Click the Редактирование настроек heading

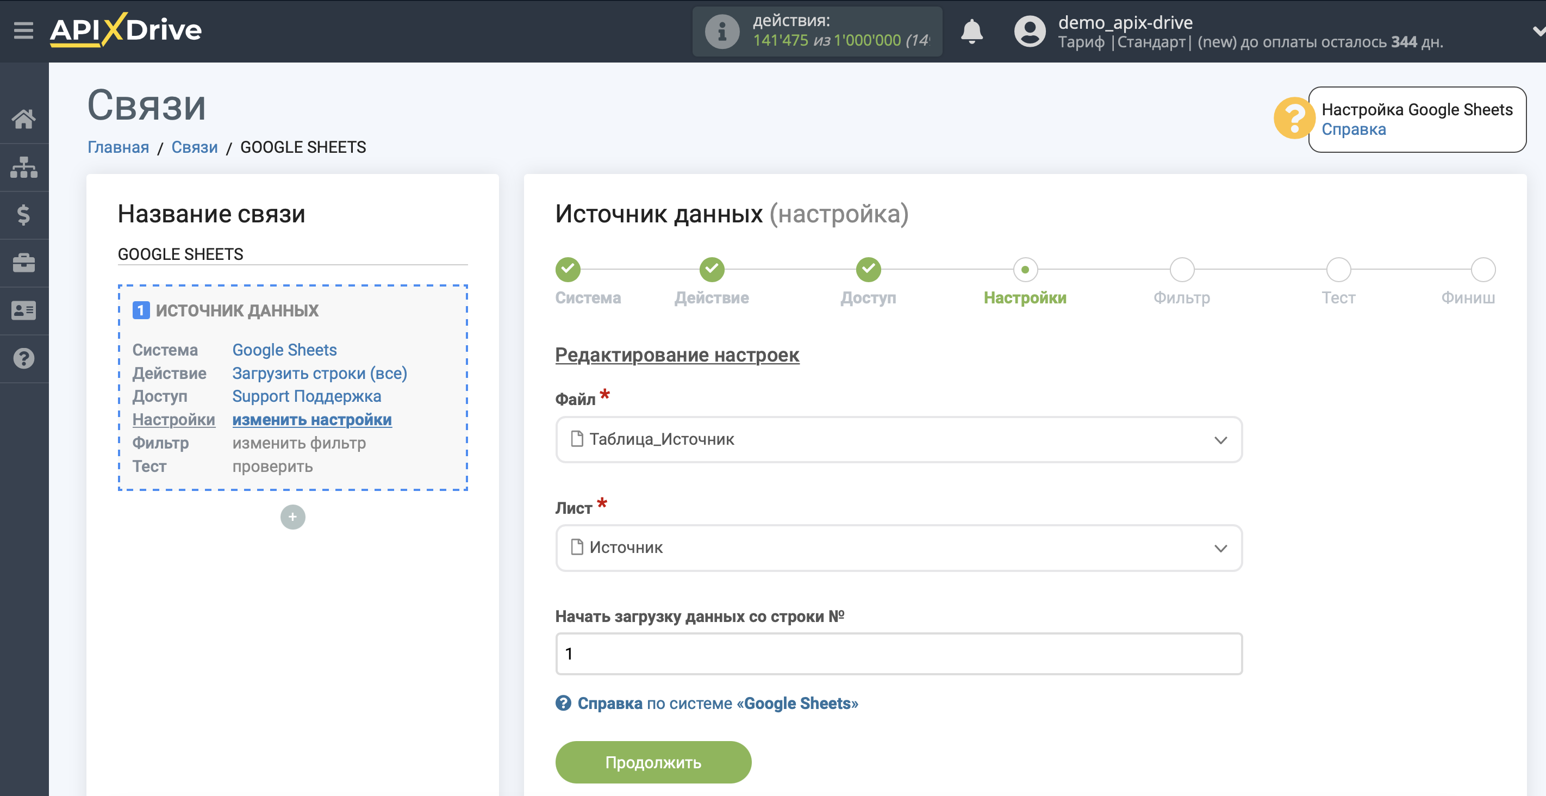[x=677, y=355]
